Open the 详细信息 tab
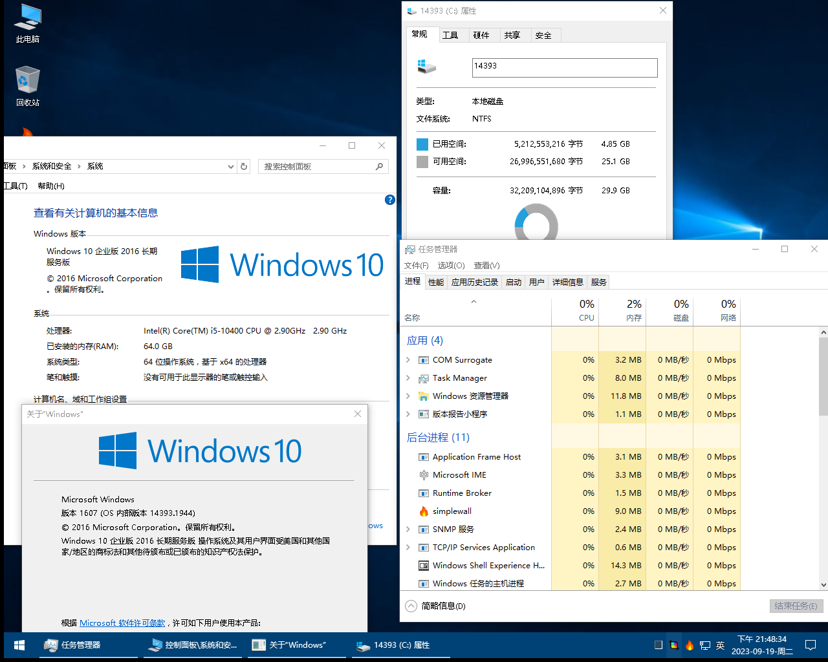 tap(568, 282)
